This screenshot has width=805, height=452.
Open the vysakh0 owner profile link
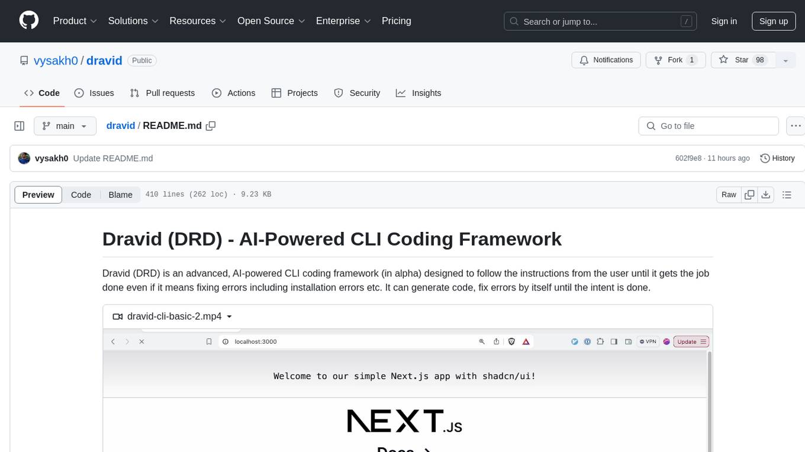pos(55,60)
